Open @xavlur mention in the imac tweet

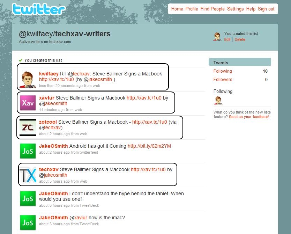pyautogui.click(x=78, y=218)
